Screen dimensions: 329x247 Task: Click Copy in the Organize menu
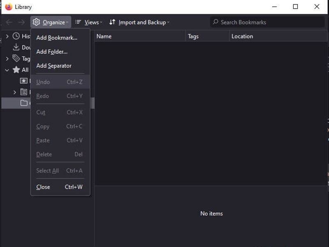point(60,126)
